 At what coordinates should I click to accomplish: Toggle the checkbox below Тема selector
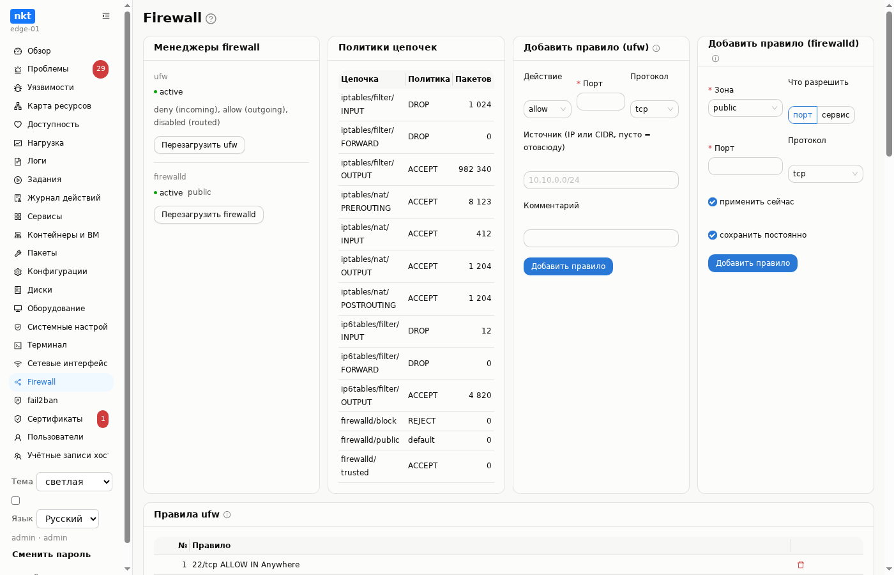[x=16, y=501]
